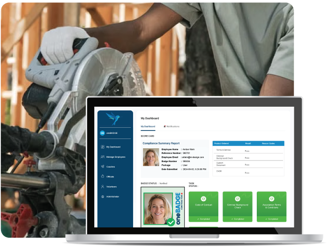This screenshot has width=328, height=248.
Task: Click Completed status under Association Terms
Action: tap(272, 219)
